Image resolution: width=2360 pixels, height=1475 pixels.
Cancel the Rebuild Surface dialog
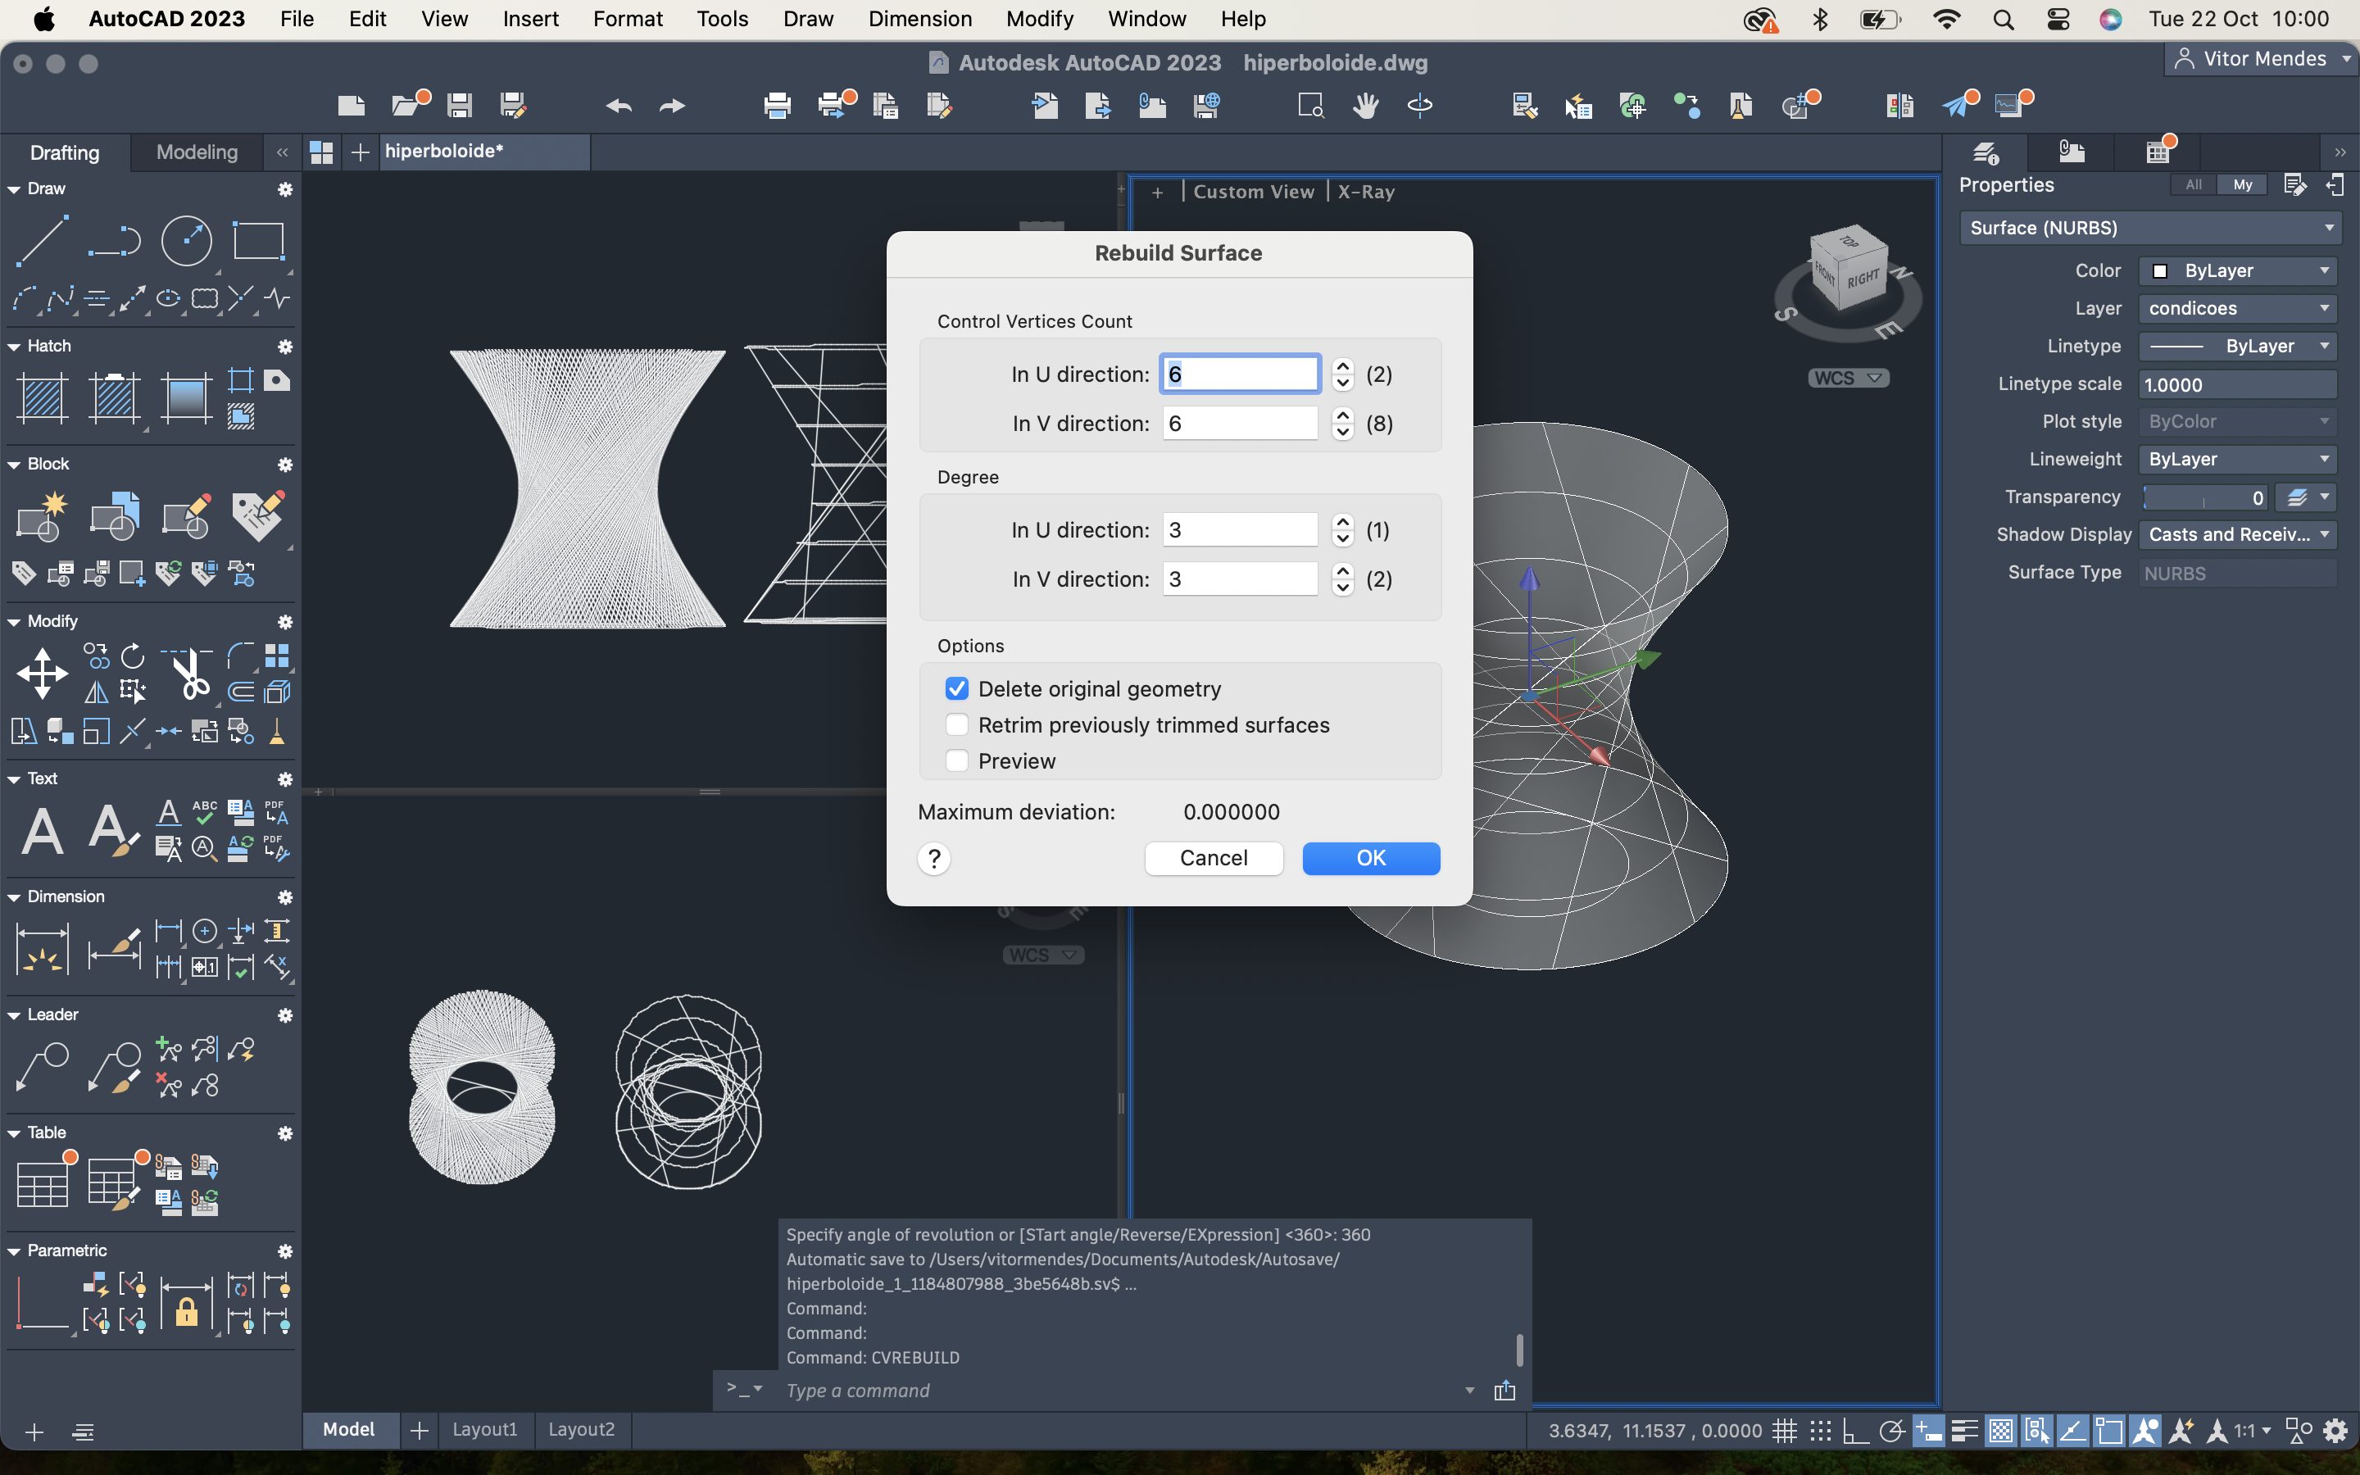coord(1213,857)
